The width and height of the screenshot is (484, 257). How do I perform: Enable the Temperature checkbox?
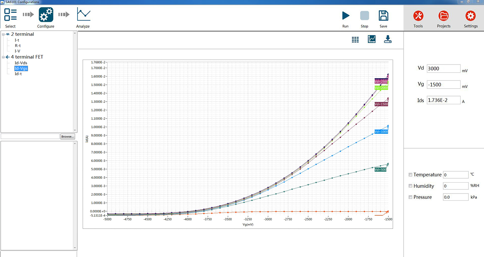(x=410, y=175)
